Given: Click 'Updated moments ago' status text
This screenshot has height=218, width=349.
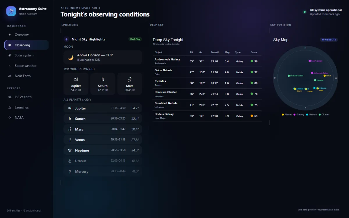Looking at the screenshot, I should click(x=325, y=14).
